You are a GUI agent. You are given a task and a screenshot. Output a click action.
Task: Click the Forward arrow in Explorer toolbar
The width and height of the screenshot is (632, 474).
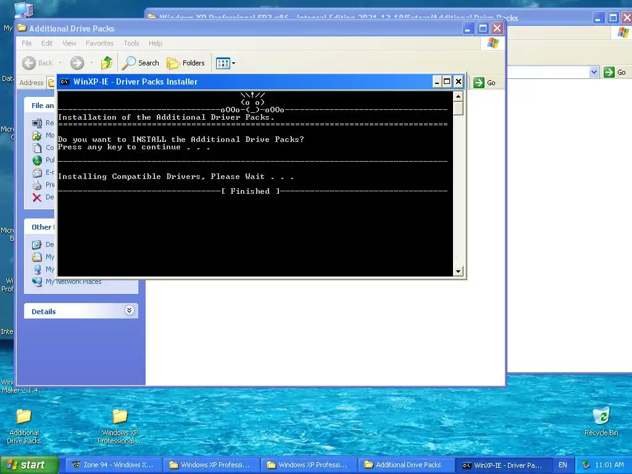[77, 63]
